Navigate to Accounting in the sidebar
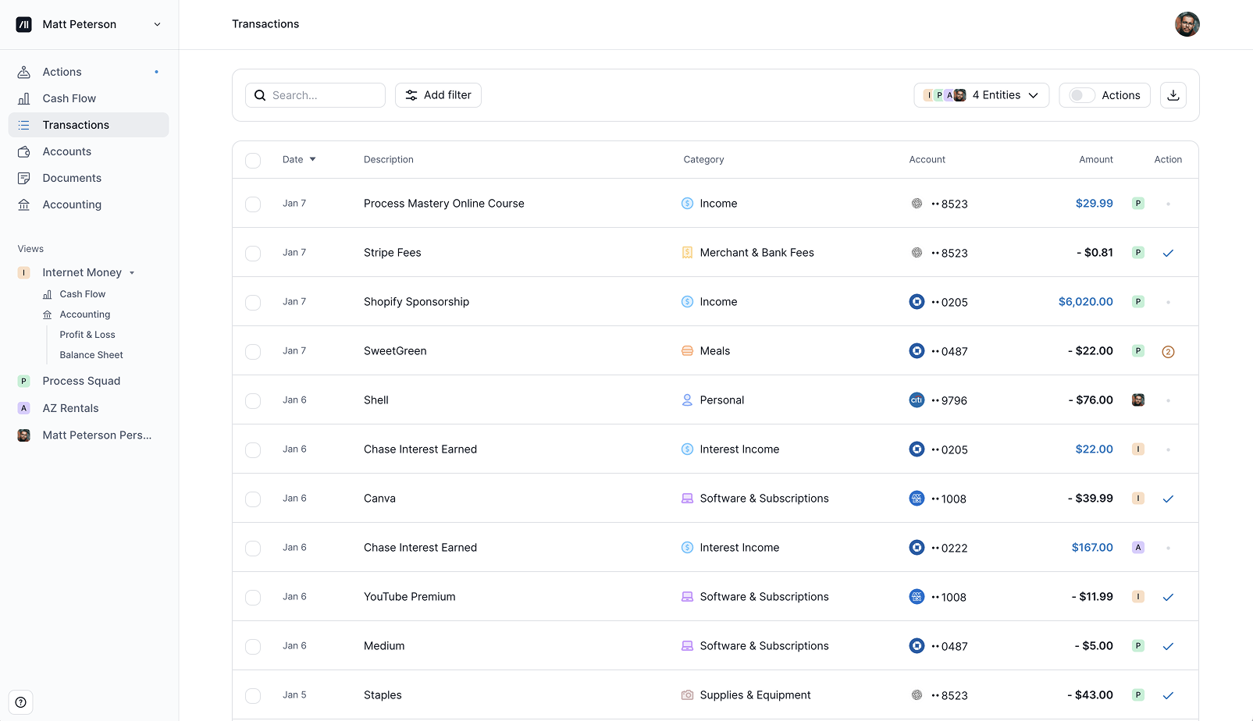This screenshot has height=721, width=1253. coord(72,204)
